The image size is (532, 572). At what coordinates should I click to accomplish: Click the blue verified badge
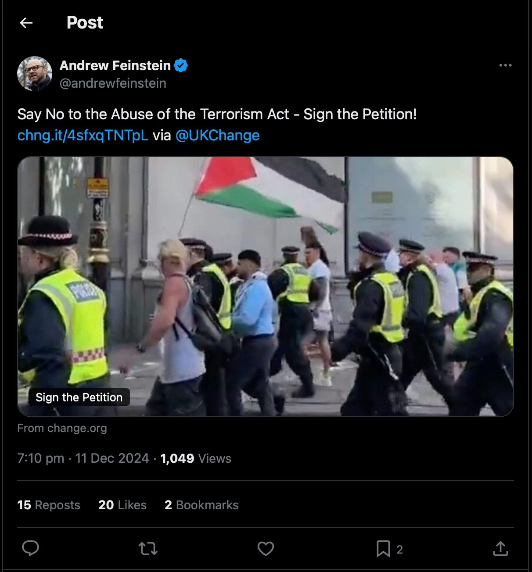(181, 65)
